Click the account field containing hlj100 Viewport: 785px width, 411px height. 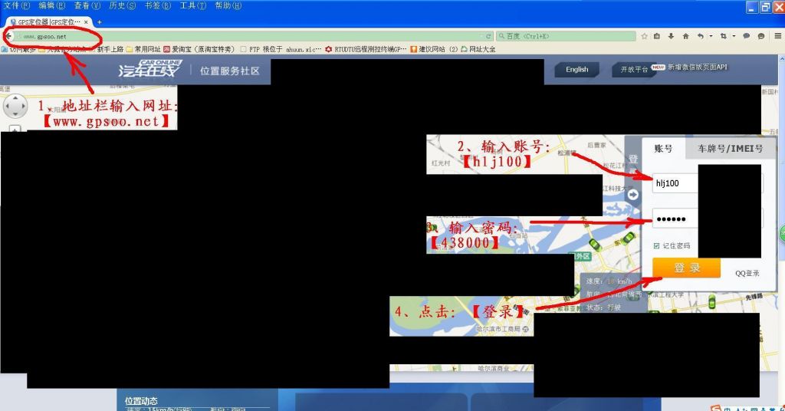675,184
